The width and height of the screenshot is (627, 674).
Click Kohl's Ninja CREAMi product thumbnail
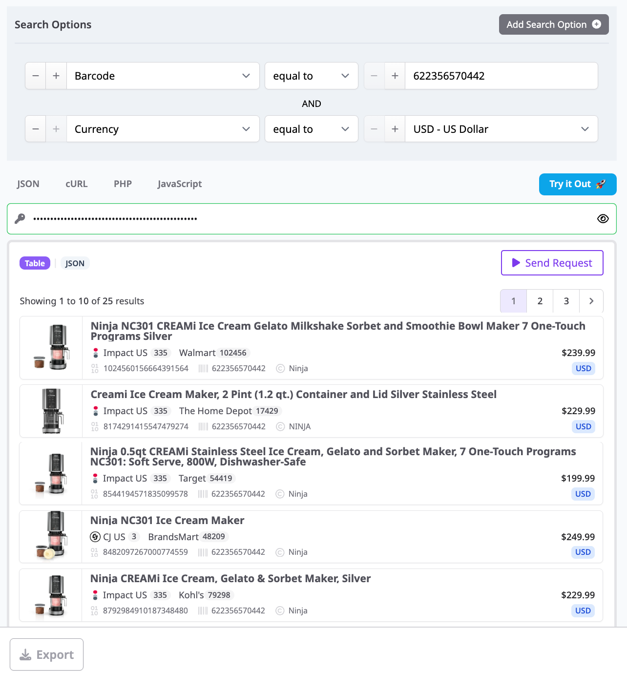(51, 595)
